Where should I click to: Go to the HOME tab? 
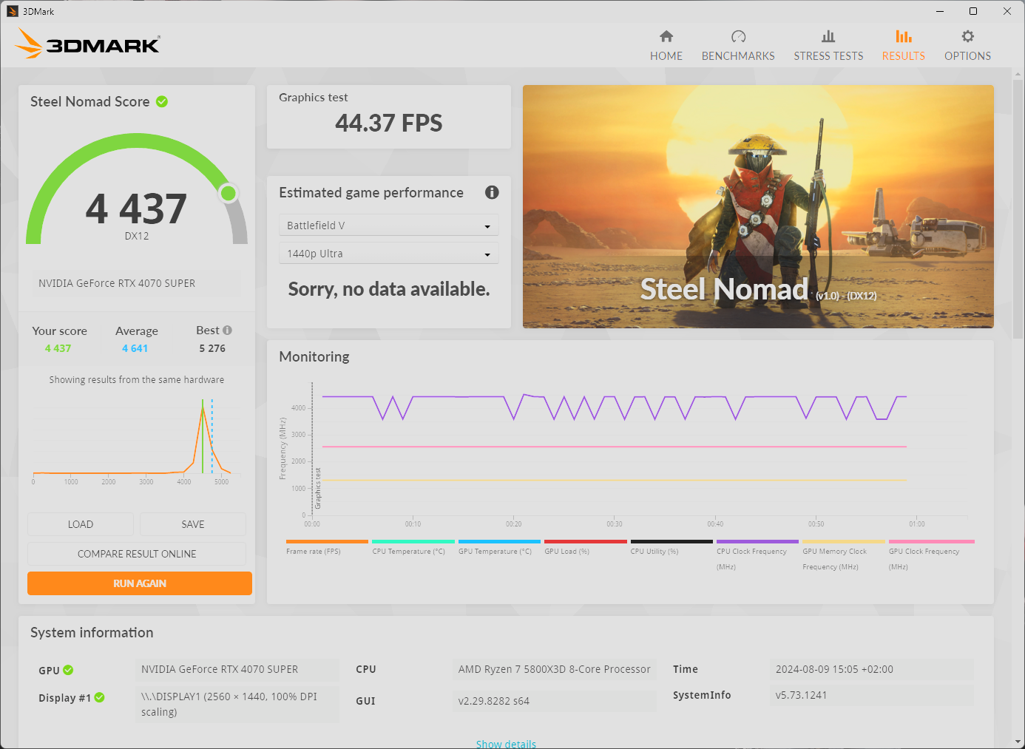(x=666, y=46)
